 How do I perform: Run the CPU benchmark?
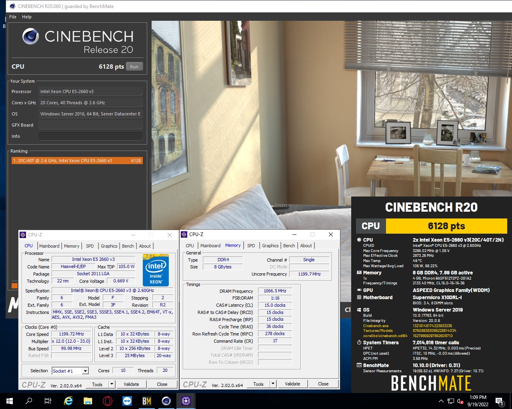coord(134,67)
